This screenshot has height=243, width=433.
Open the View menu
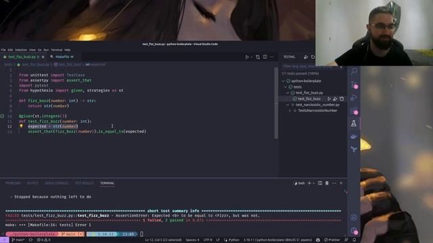pos(32,50)
